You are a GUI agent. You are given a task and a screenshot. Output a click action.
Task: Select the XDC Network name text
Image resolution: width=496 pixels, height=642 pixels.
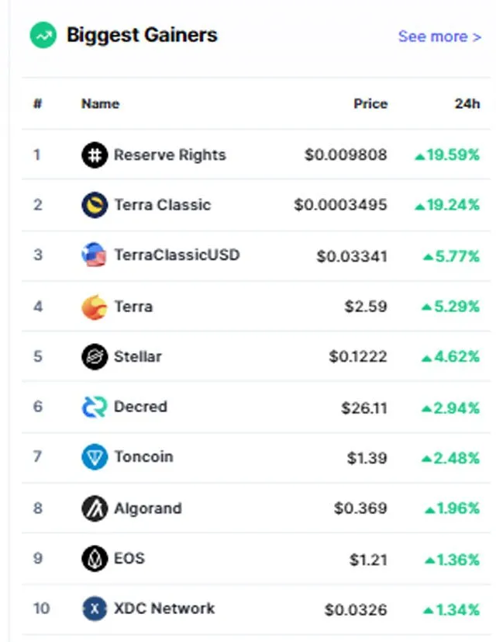164,609
